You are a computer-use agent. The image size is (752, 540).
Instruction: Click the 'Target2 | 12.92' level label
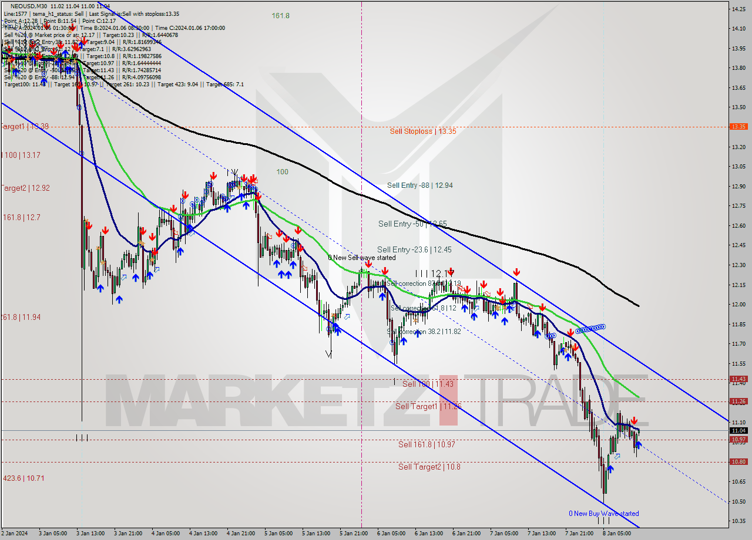coord(25,188)
